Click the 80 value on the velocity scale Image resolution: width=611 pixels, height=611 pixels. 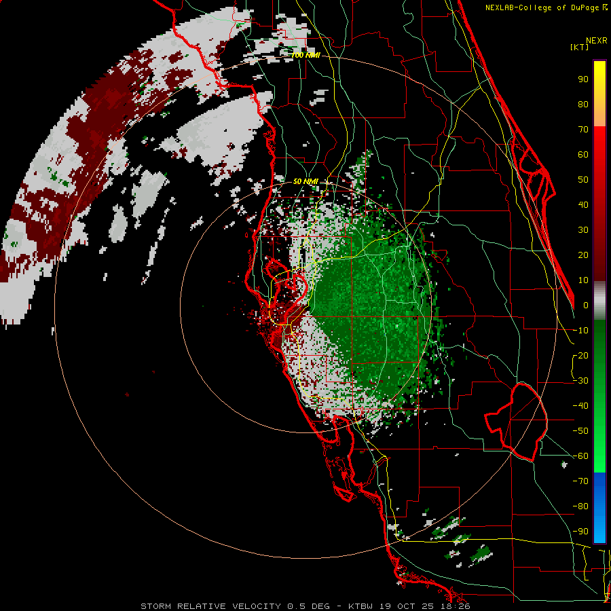tap(583, 104)
